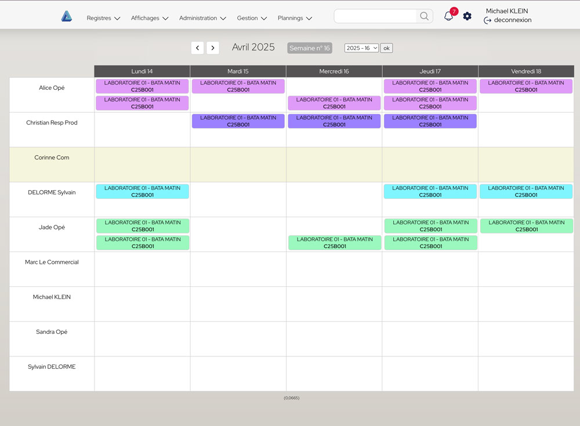This screenshot has width=580, height=426.
Task: Click the deconnexion logout icon
Action: tap(488, 20)
